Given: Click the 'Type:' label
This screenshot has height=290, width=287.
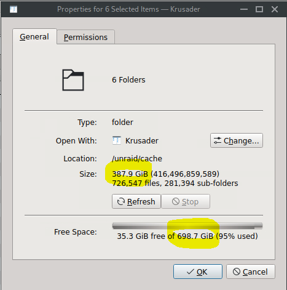Looking at the screenshot, I should (x=87, y=123).
